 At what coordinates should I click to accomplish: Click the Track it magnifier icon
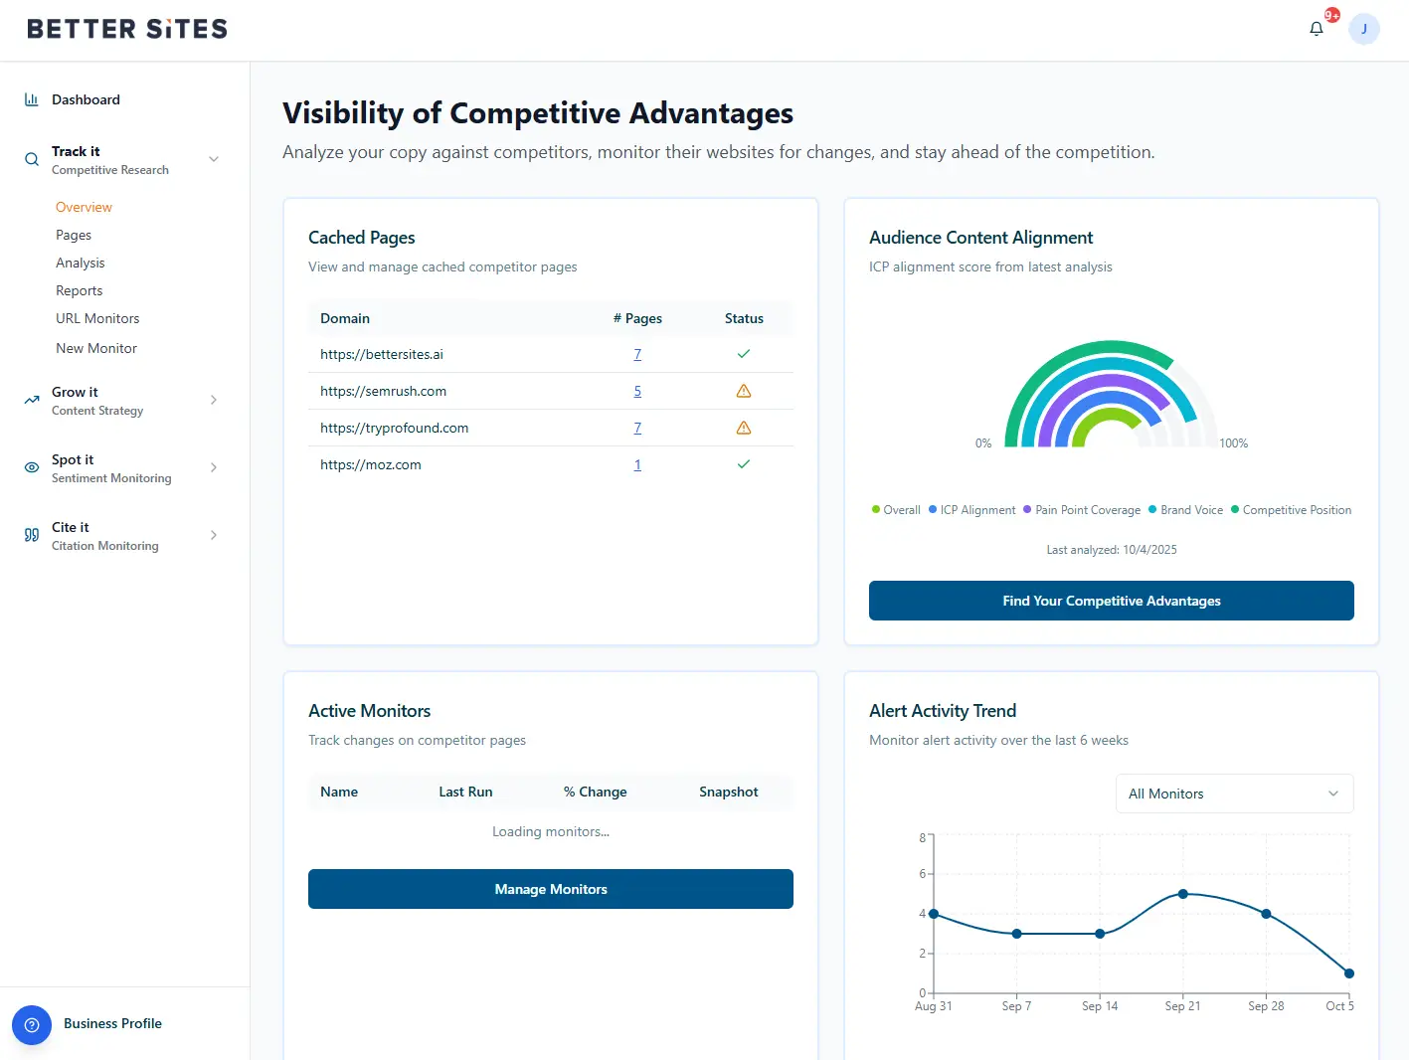(32, 159)
